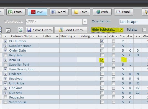Click the Warehouse label link
This screenshot has width=148, height=109.
(x=14, y=22)
